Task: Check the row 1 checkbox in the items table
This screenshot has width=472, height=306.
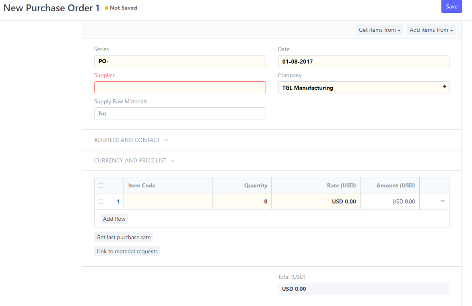Action: click(101, 201)
